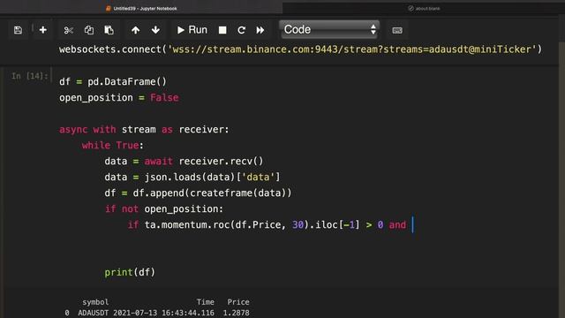Click the 'async with stream as receiver:' line
Image resolution: width=565 pixels, height=318 pixels.
[144, 130]
